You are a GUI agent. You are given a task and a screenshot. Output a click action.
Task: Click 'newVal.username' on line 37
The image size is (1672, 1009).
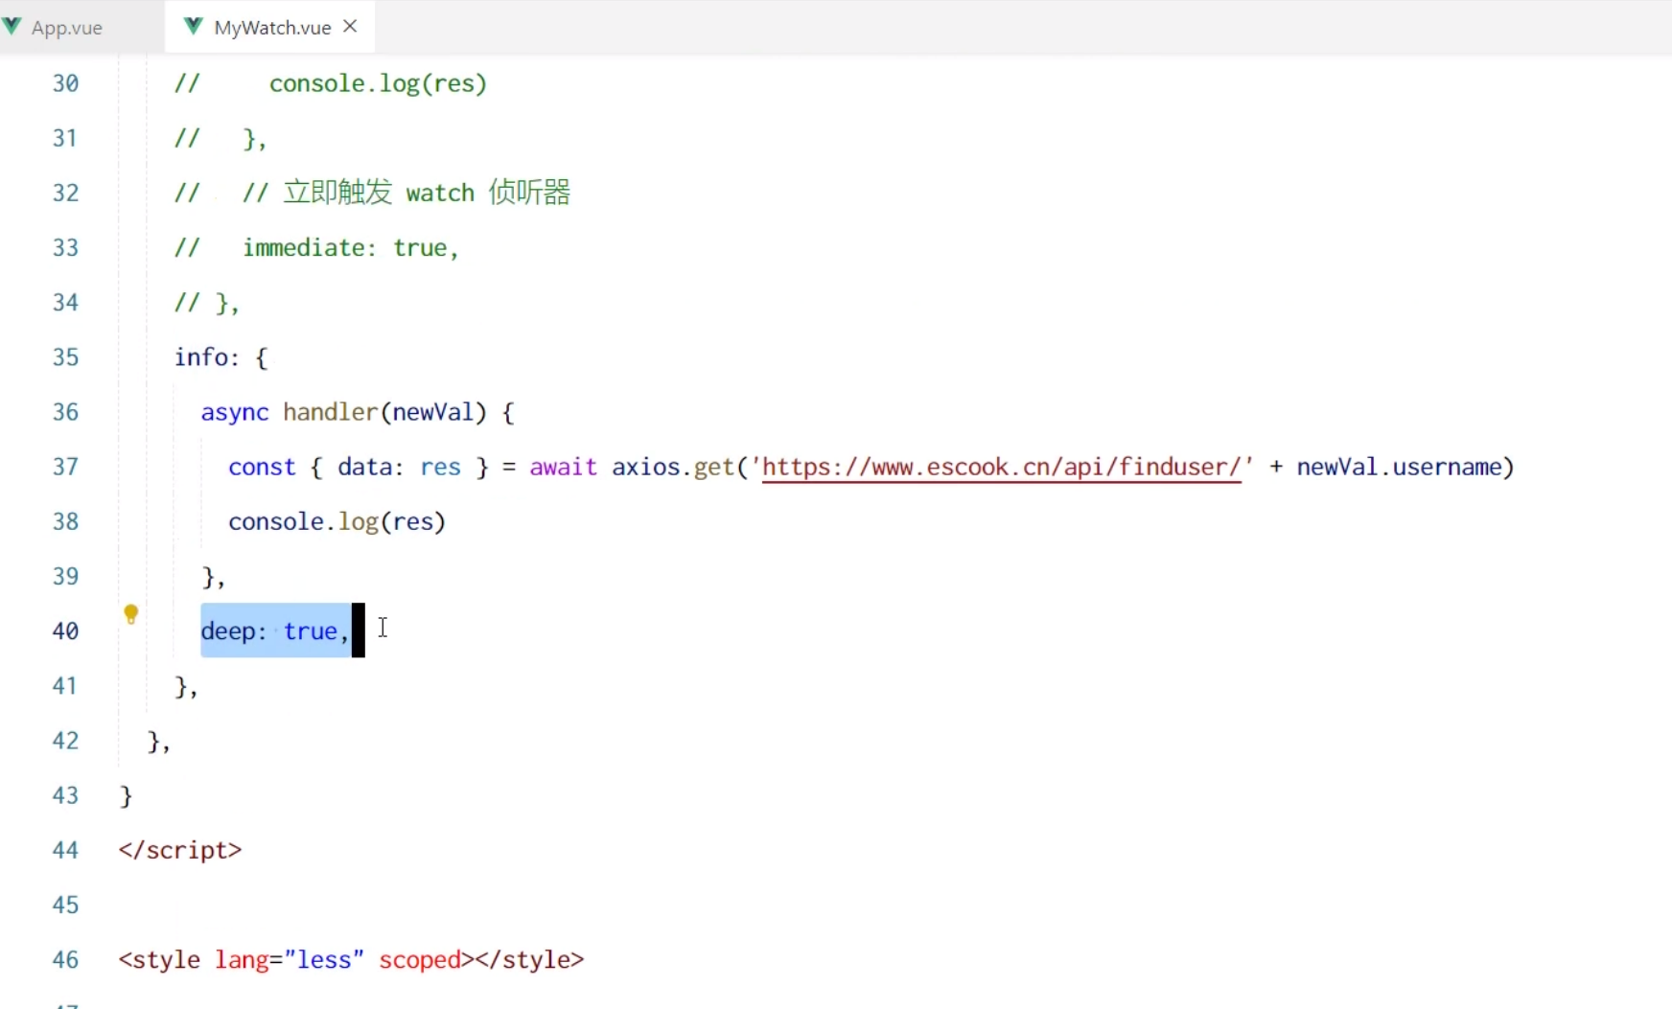click(x=1399, y=468)
